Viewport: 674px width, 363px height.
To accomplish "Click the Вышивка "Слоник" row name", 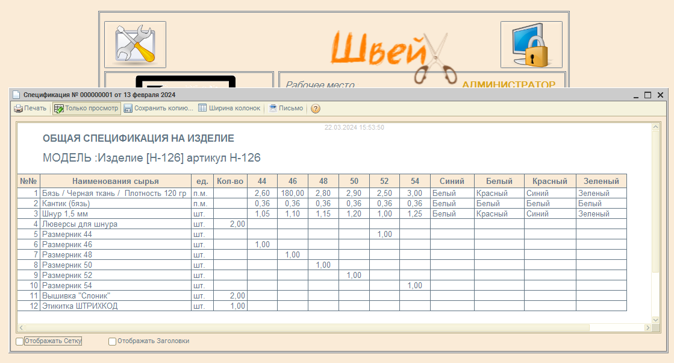I will click(x=115, y=296).
